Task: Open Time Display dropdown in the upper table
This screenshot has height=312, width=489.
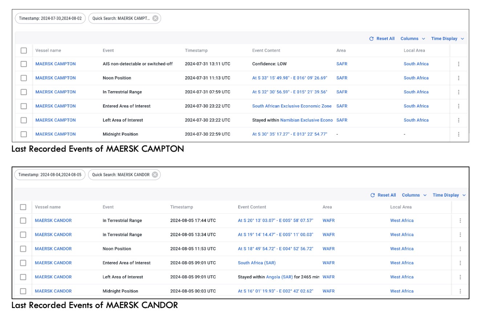Action: click(x=447, y=39)
